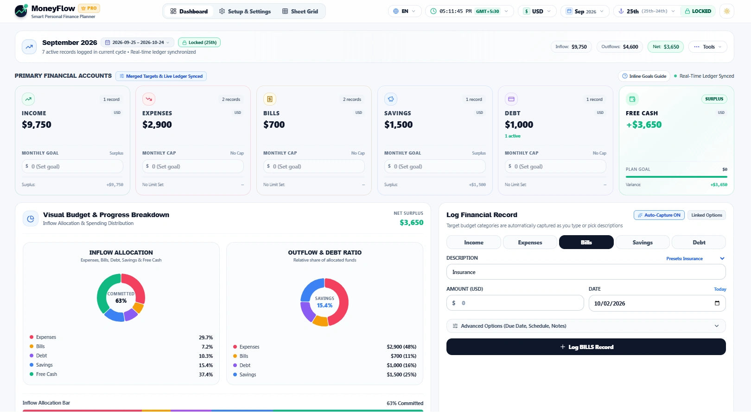The image size is (751, 412).
Task: Click the SURPLUS badge on Free Cash
Action: point(714,99)
